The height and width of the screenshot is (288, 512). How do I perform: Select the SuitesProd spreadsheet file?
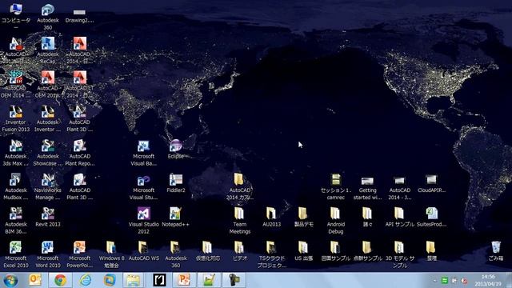[x=431, y=217]
